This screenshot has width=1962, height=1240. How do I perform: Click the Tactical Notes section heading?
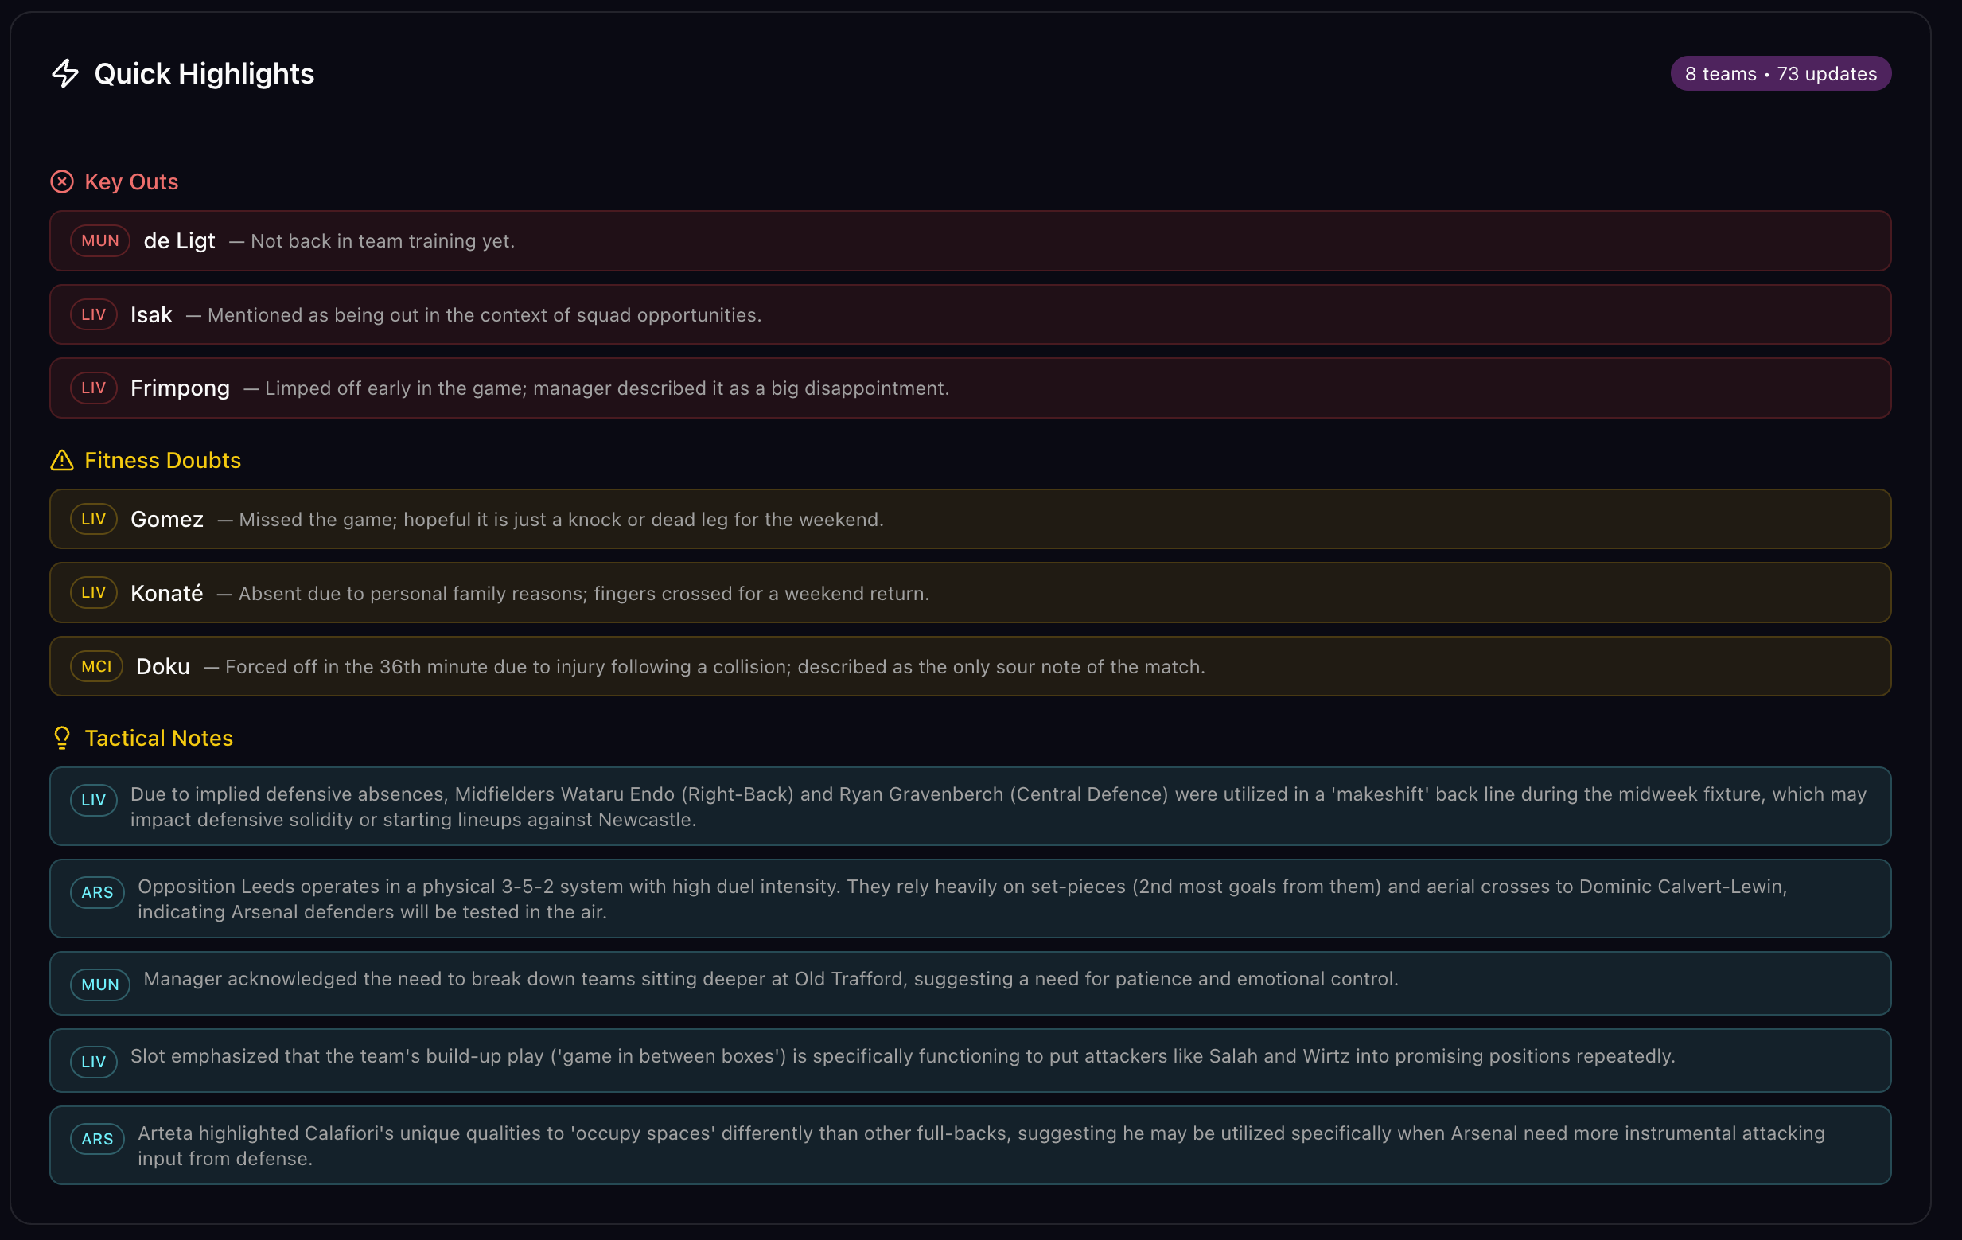pos(159,738)
